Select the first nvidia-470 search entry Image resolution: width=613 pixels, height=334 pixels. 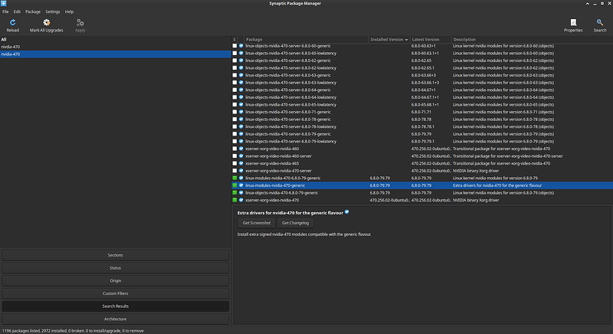[x=11, y=47]
